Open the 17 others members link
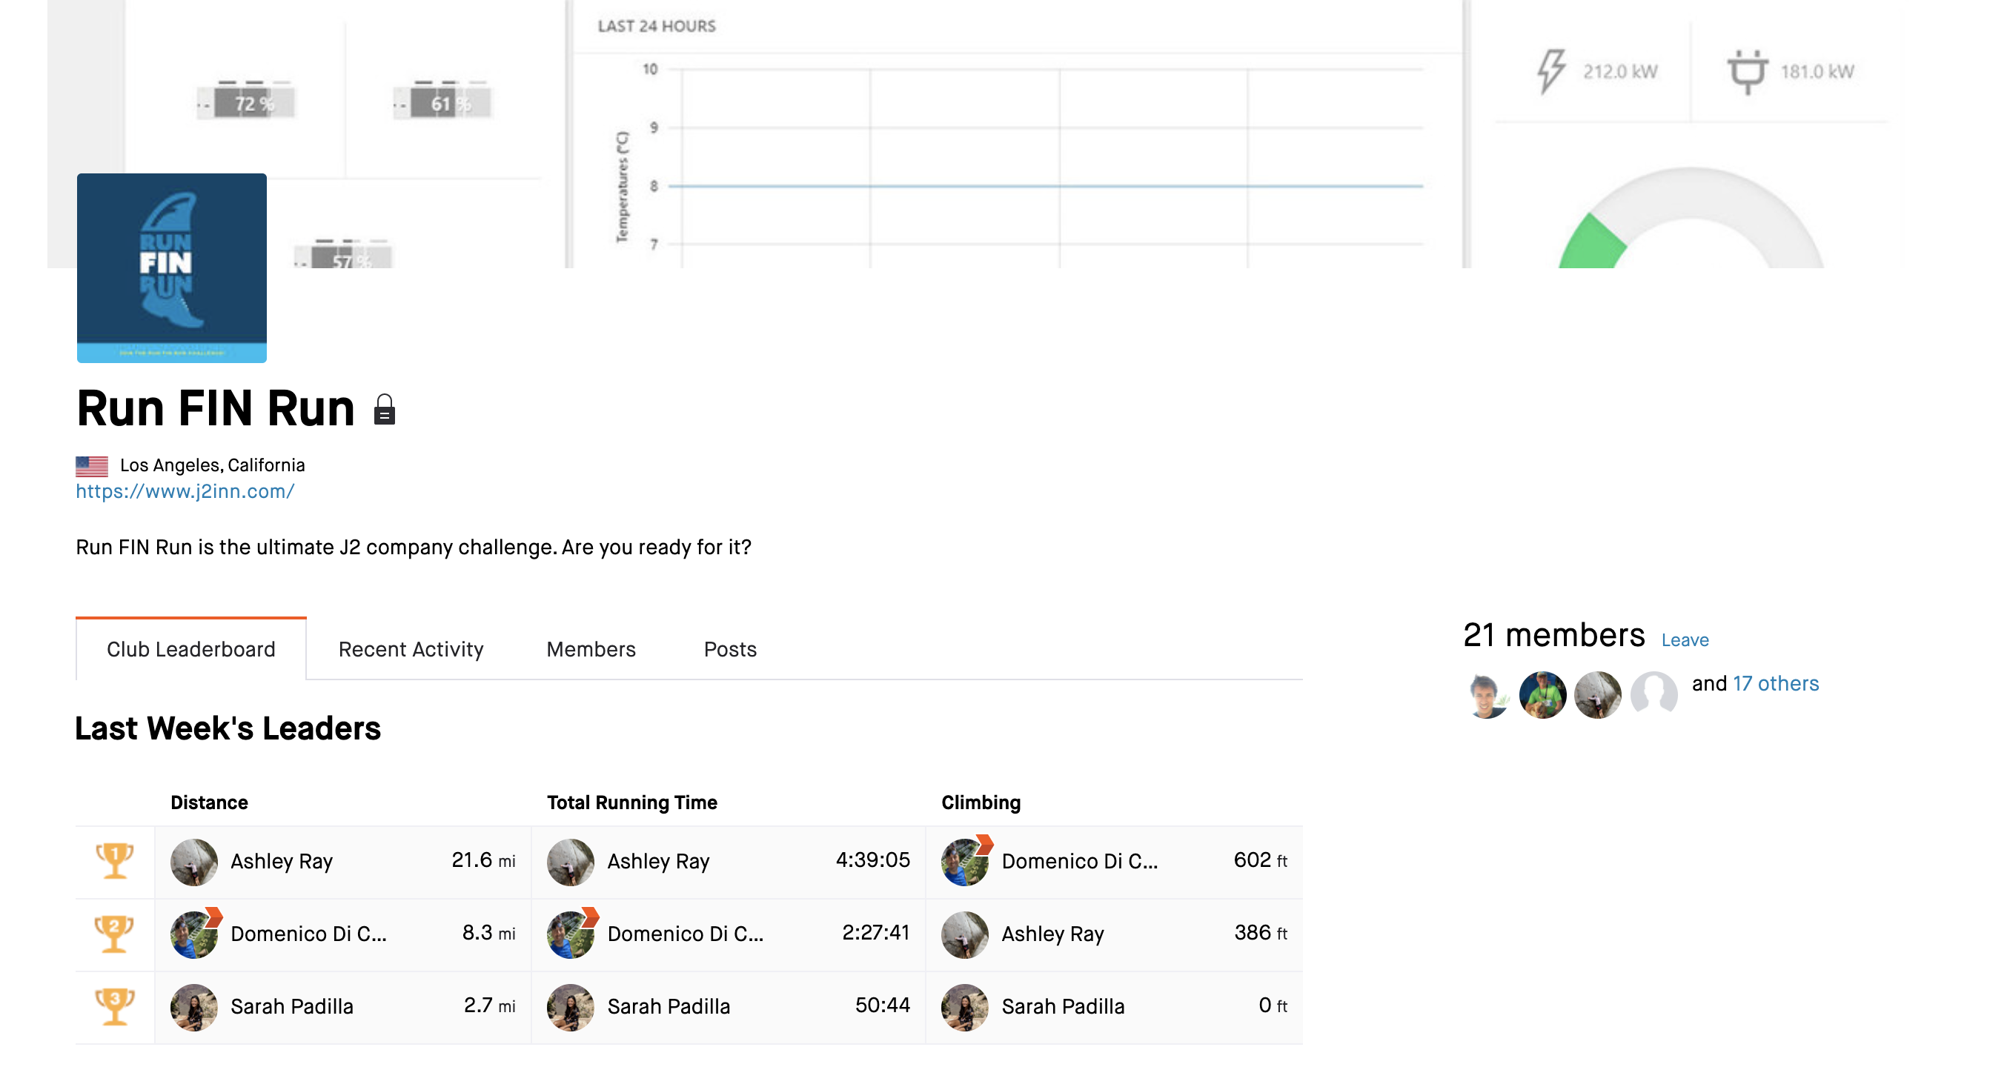2010x1067 pixels. [x=1776, y=683]
